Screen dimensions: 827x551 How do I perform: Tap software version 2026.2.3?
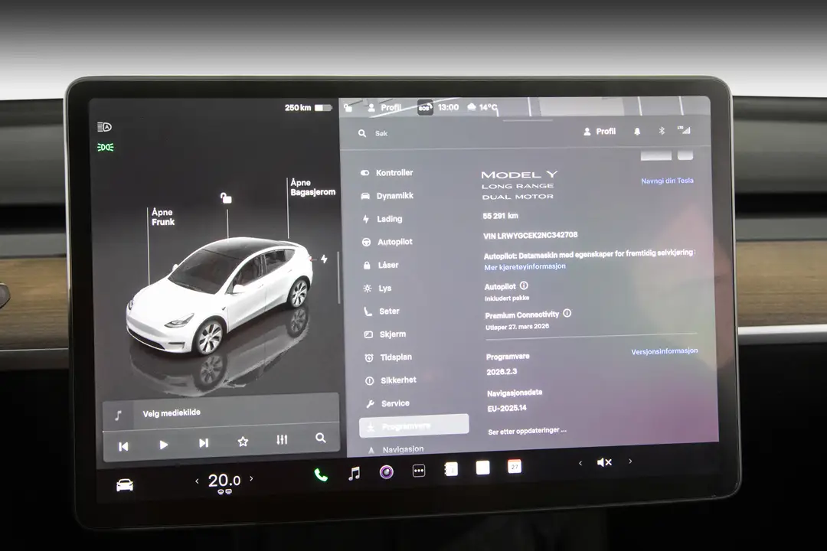[502, 372]
